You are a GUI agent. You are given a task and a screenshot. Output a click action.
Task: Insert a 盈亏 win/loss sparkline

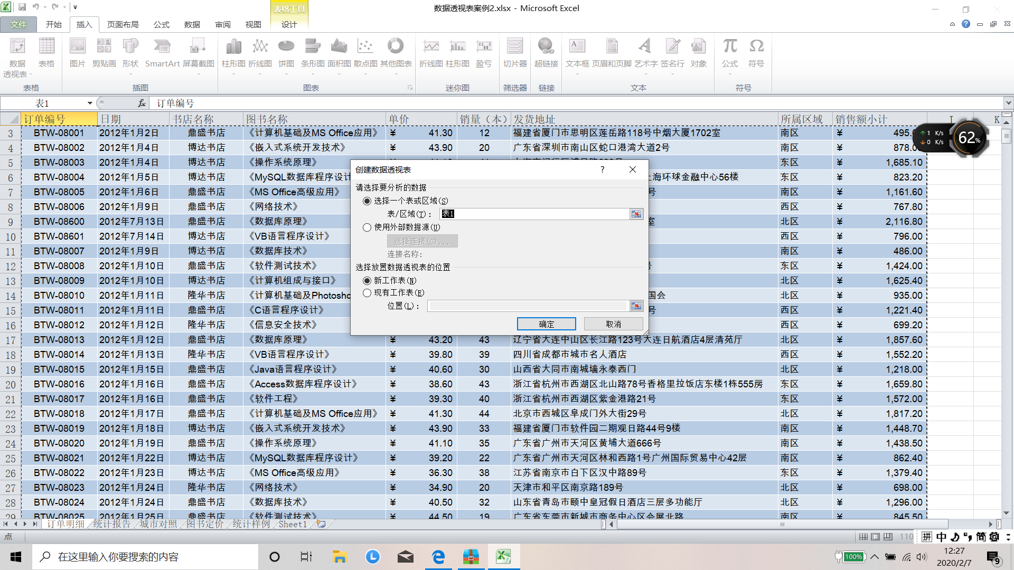[484, 53]
